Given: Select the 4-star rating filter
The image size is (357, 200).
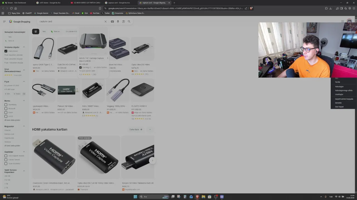Looking at the screenshot, I should pyautogui.click(x=13, y=75).
